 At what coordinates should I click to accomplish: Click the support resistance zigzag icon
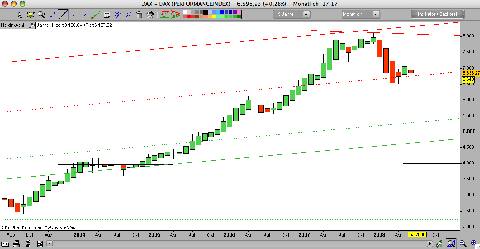(165, 15)
